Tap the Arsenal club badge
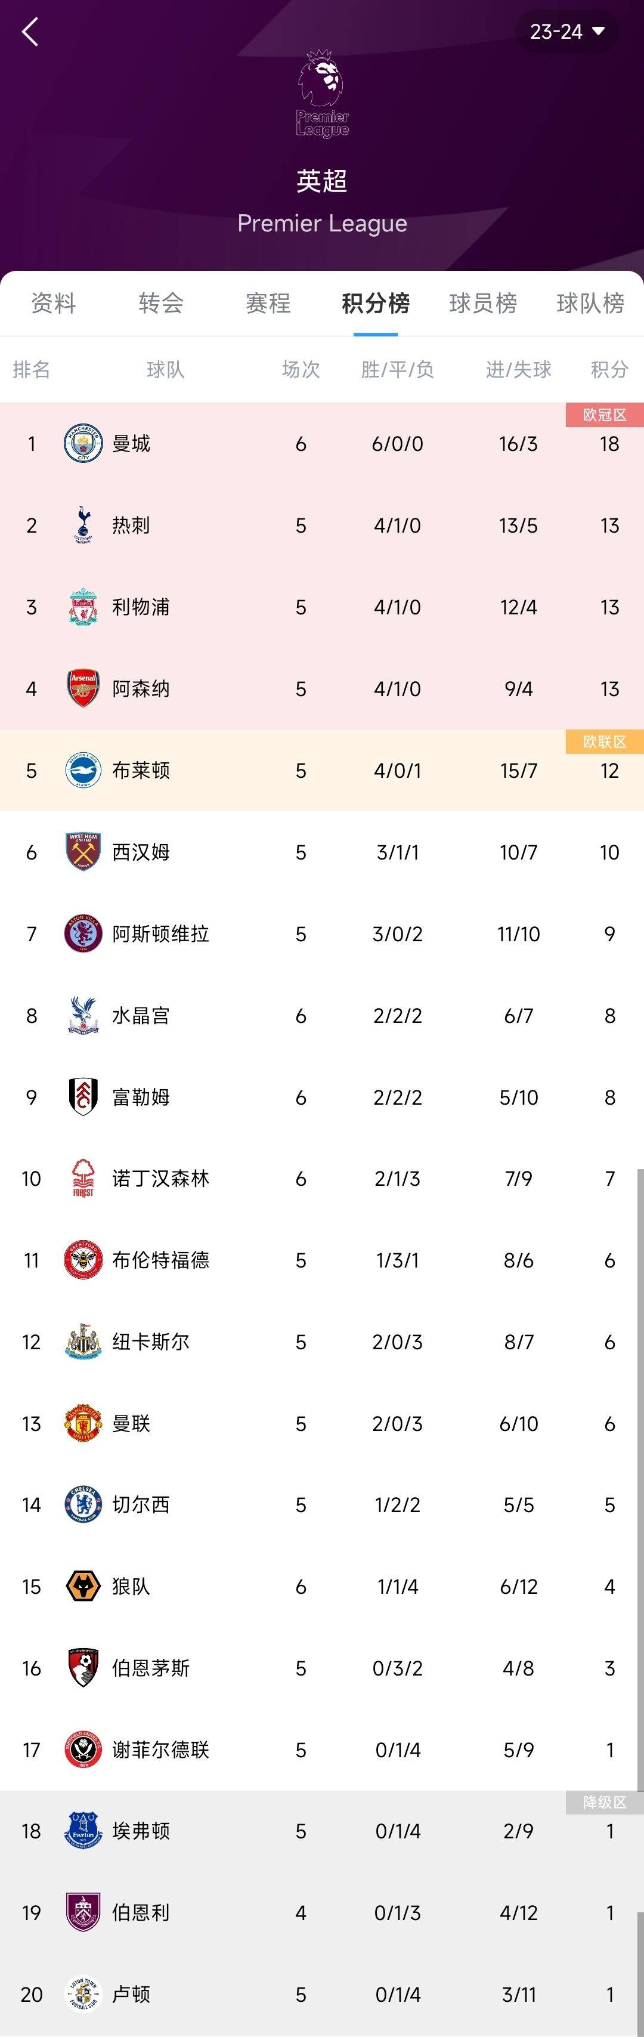Image resolution: width=644 pixels, height=2037 pixels. 83,689
